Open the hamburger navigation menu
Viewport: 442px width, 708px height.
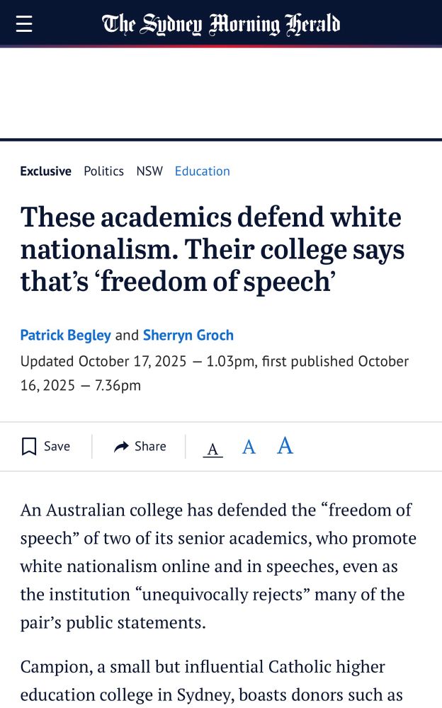(23, 23)
